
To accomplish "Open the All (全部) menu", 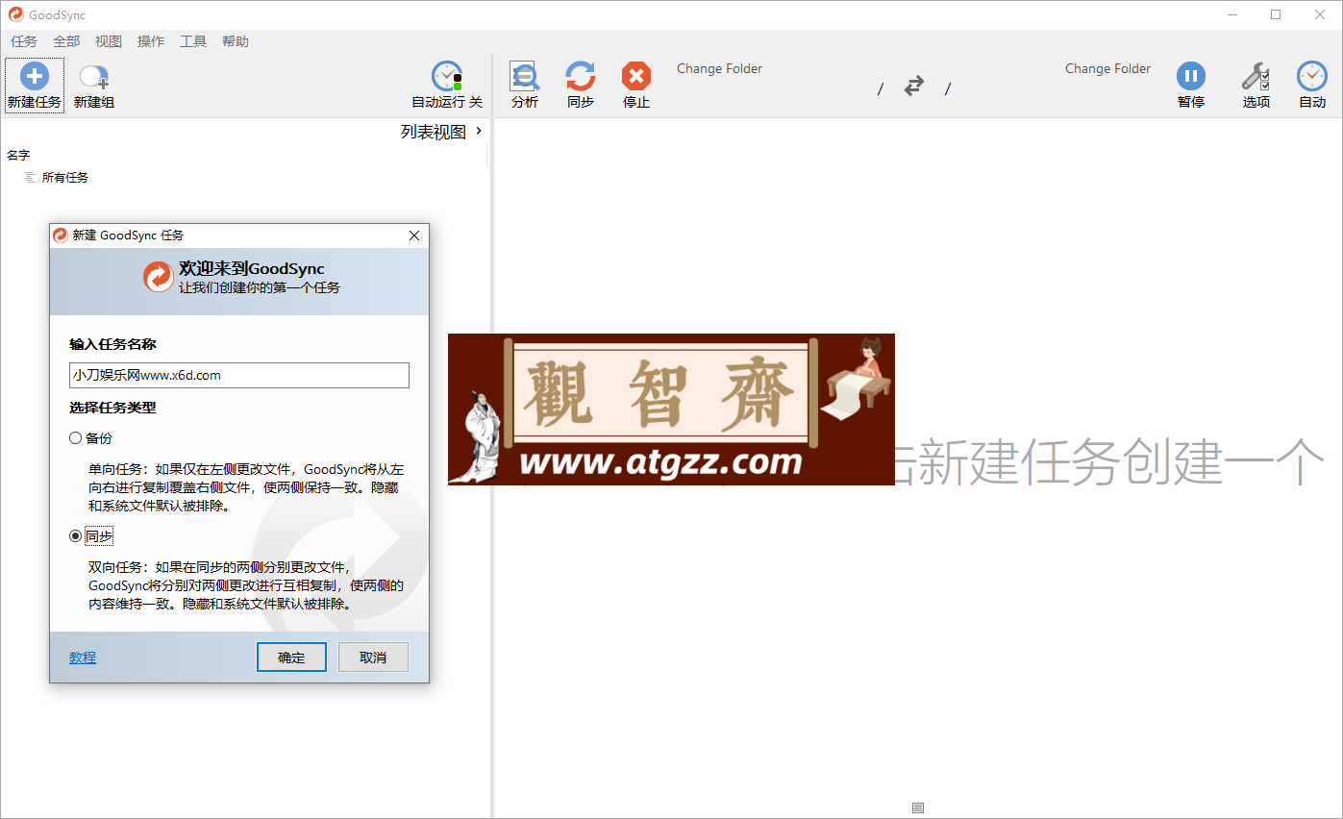I will 66,41.
